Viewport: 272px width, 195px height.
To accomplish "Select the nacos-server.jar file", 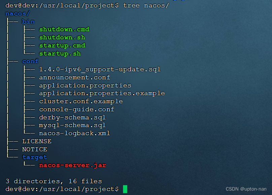I will (73, 165).
